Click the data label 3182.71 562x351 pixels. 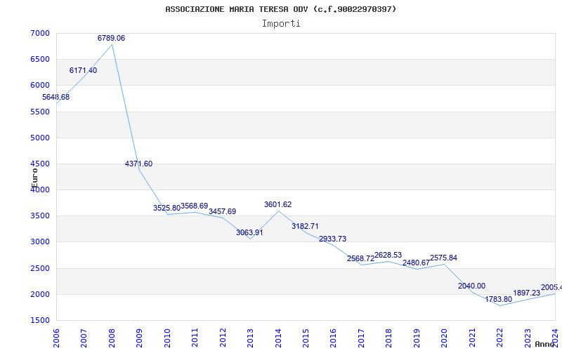[x=305, y=226]
